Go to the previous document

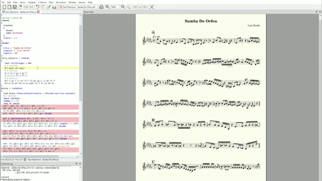[x=26, y=7]
